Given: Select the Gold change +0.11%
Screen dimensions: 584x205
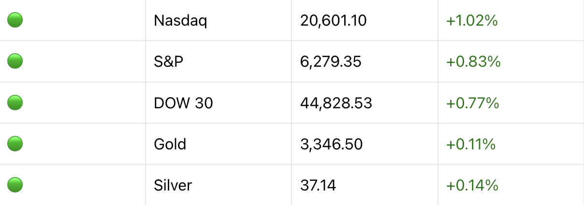Looking at the screenshot, I should click(471, 144).
